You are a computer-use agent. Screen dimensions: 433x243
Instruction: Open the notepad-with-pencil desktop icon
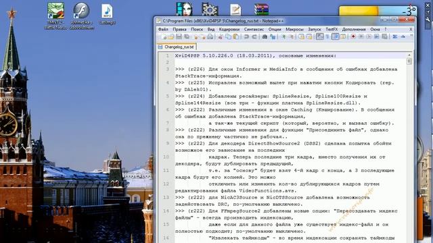pyautogui.click(x=235, y=9)
